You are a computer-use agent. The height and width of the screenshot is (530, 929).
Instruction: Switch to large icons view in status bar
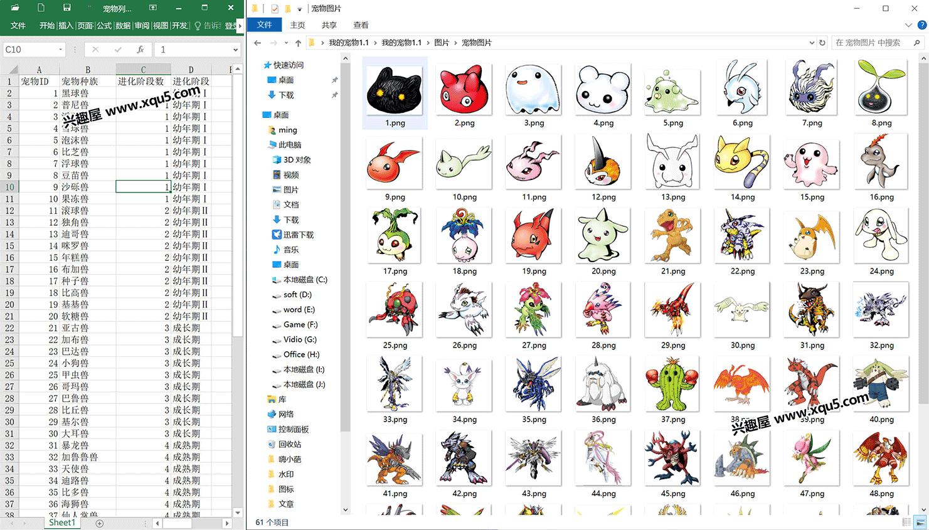(x=920, y=522)
